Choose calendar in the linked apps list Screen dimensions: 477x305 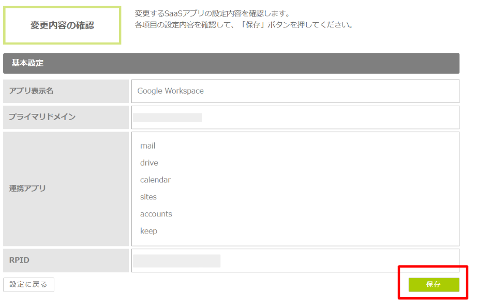(x=155, y=180)
